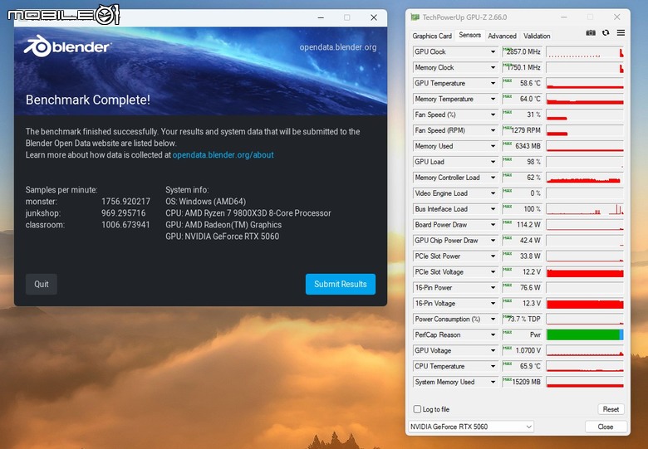Minimize the GPU-Z window
The height and width of the screenshot is (449, 648).
coord(565,17)
